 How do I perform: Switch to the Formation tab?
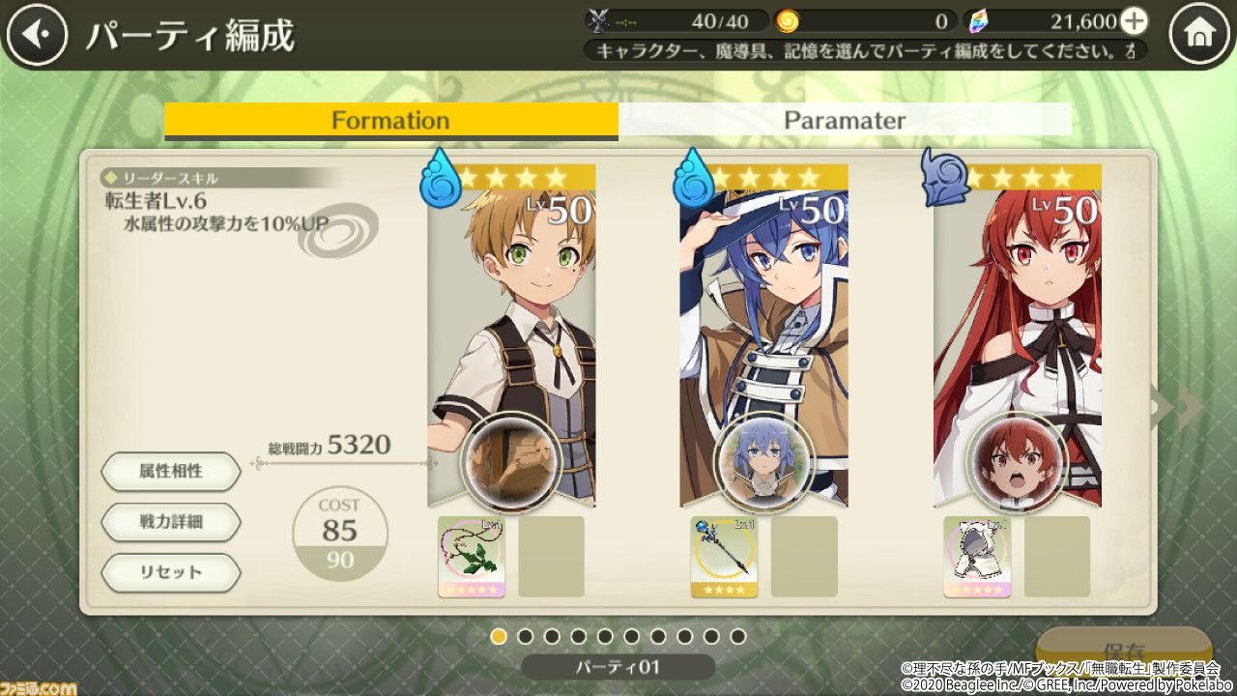tap(391, 121)
